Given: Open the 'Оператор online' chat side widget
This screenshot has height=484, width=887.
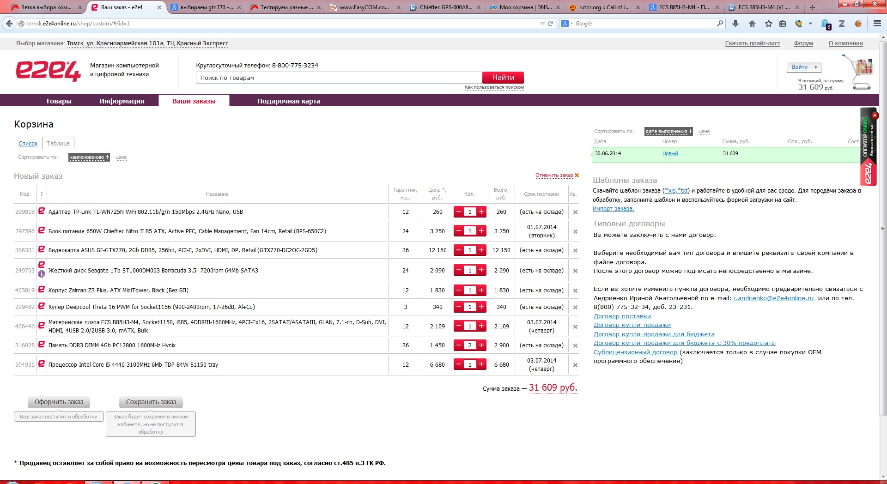Looking at the screenshot, I should (869, 147).
